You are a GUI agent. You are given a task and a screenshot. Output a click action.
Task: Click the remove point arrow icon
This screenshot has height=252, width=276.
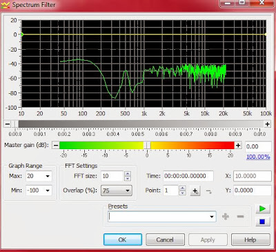point(209,191)
